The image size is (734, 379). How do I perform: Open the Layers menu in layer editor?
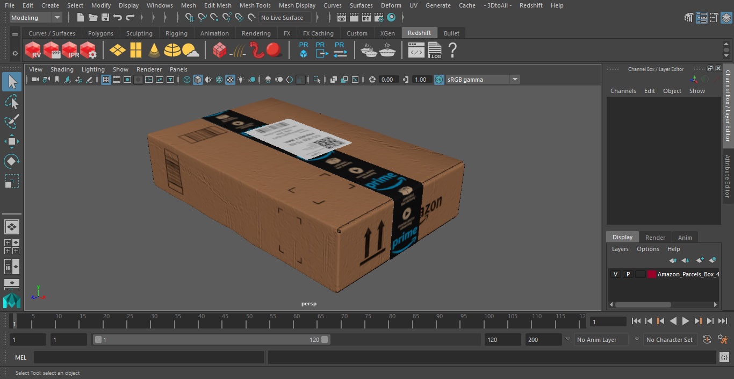click(x=620, y=249)
